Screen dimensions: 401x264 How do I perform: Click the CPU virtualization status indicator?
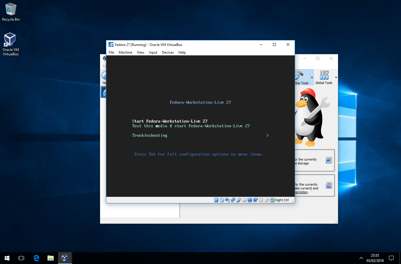261,200
